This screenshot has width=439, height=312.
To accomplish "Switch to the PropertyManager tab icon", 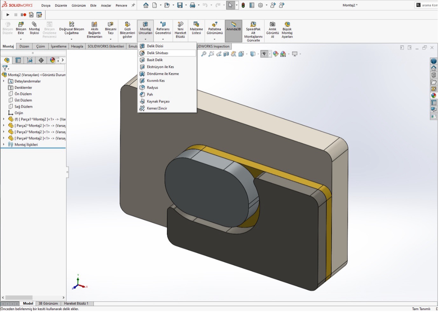I will pos(18,60).
